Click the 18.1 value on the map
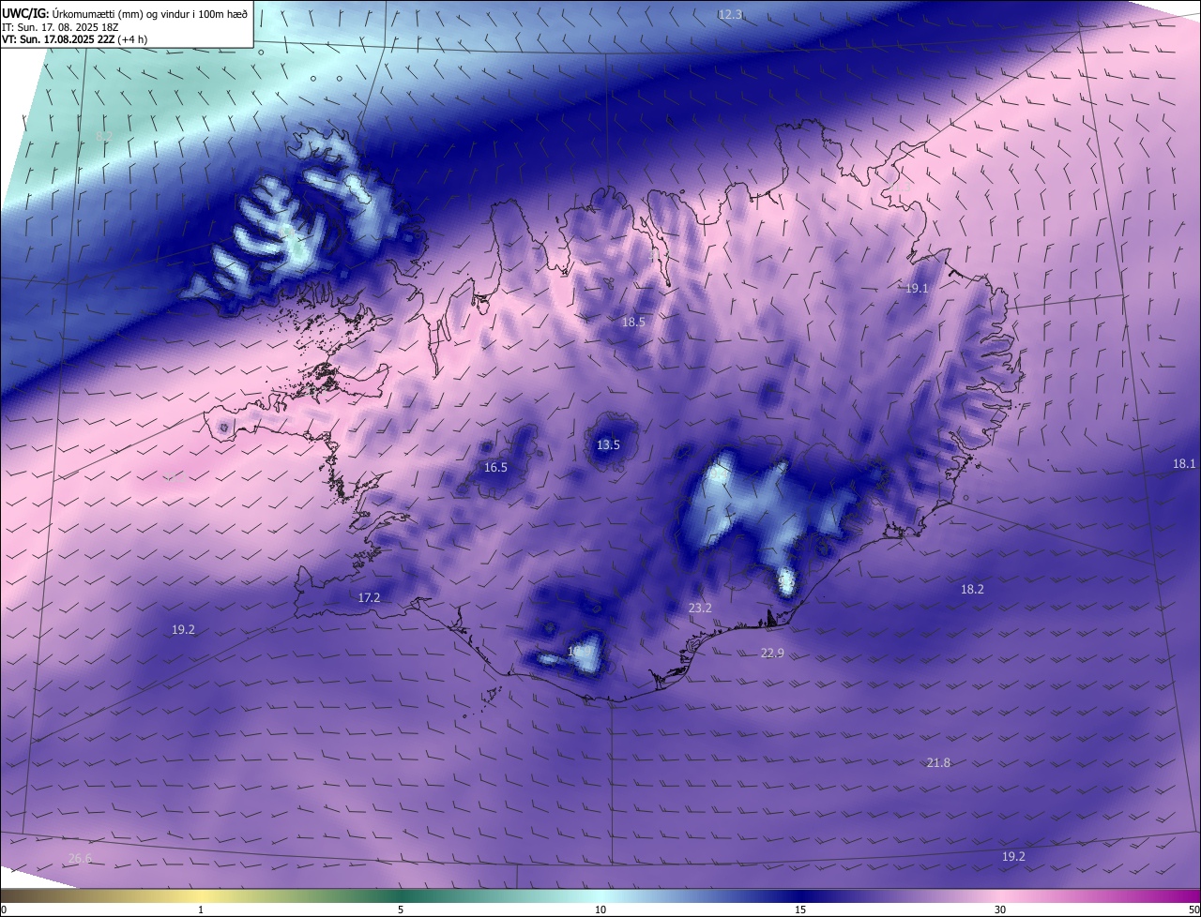 click(x=1184, y=463)
